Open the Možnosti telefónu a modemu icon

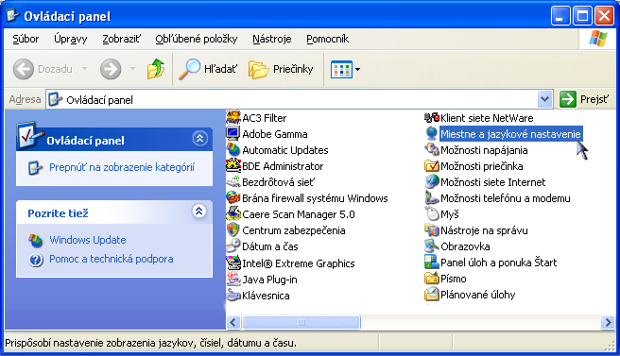pyautogui.click(x=432, y=197)
